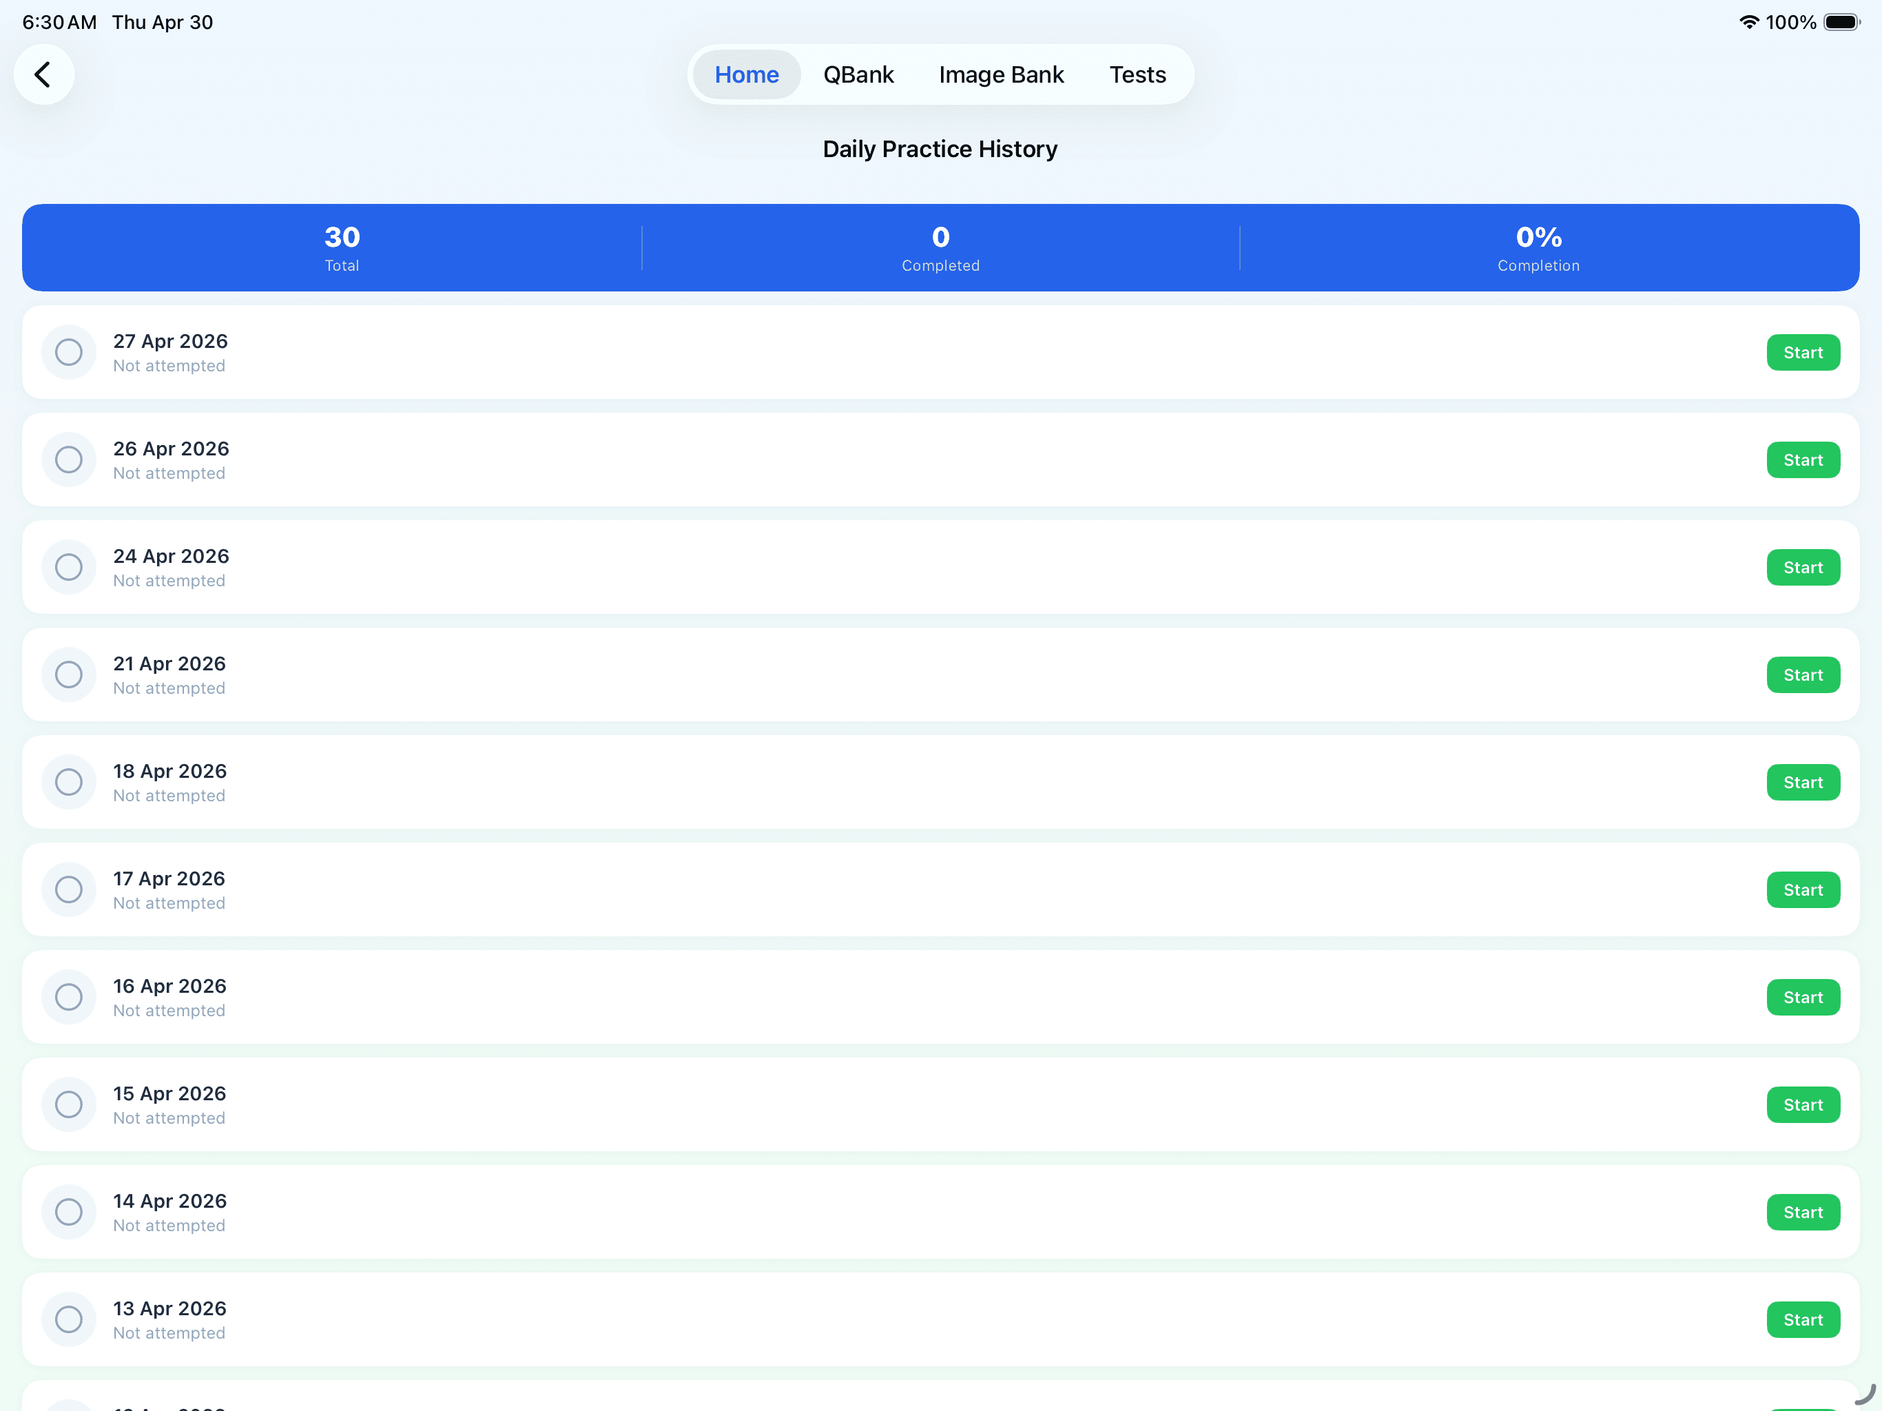Viewport: 1882px width, 1411px height.
Task: Click the status circle for 16 Apr 2026
Action: tap(69, 998)
